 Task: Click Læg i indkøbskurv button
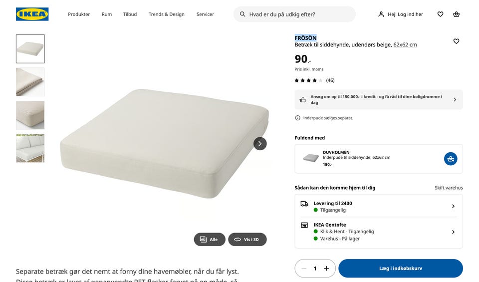(401, 268)
